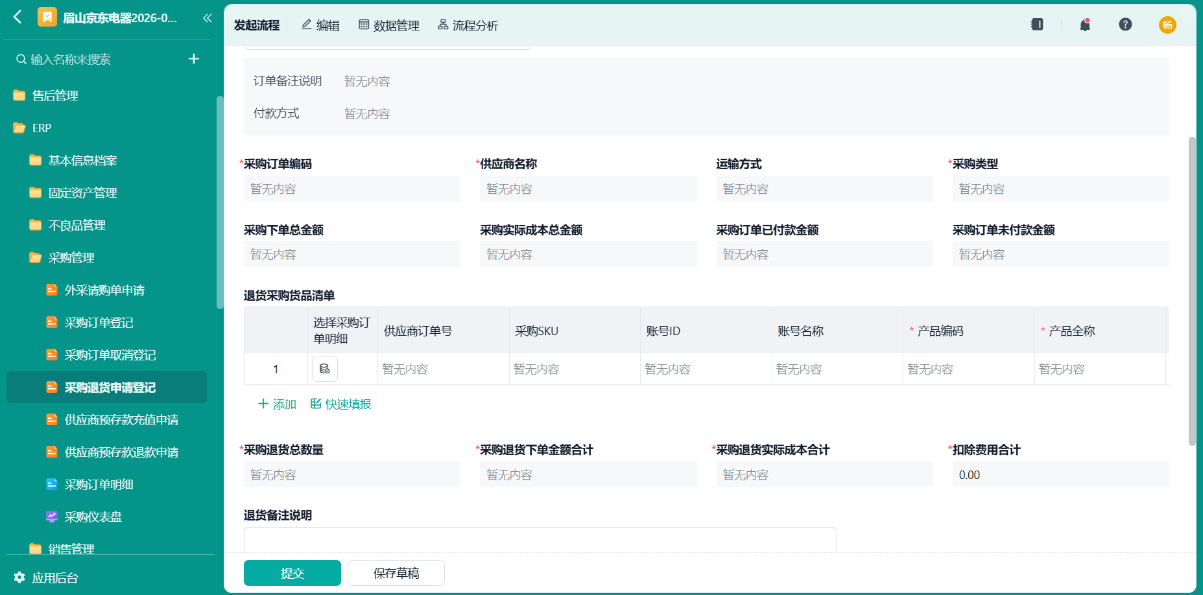Click the 采购实际成本总金额 field

588,254
